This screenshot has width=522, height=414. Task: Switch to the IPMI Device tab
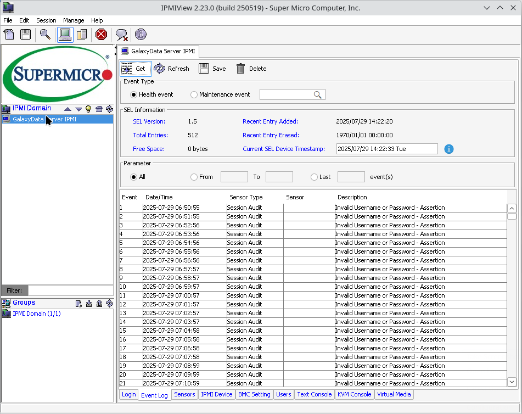coord(217,394)
